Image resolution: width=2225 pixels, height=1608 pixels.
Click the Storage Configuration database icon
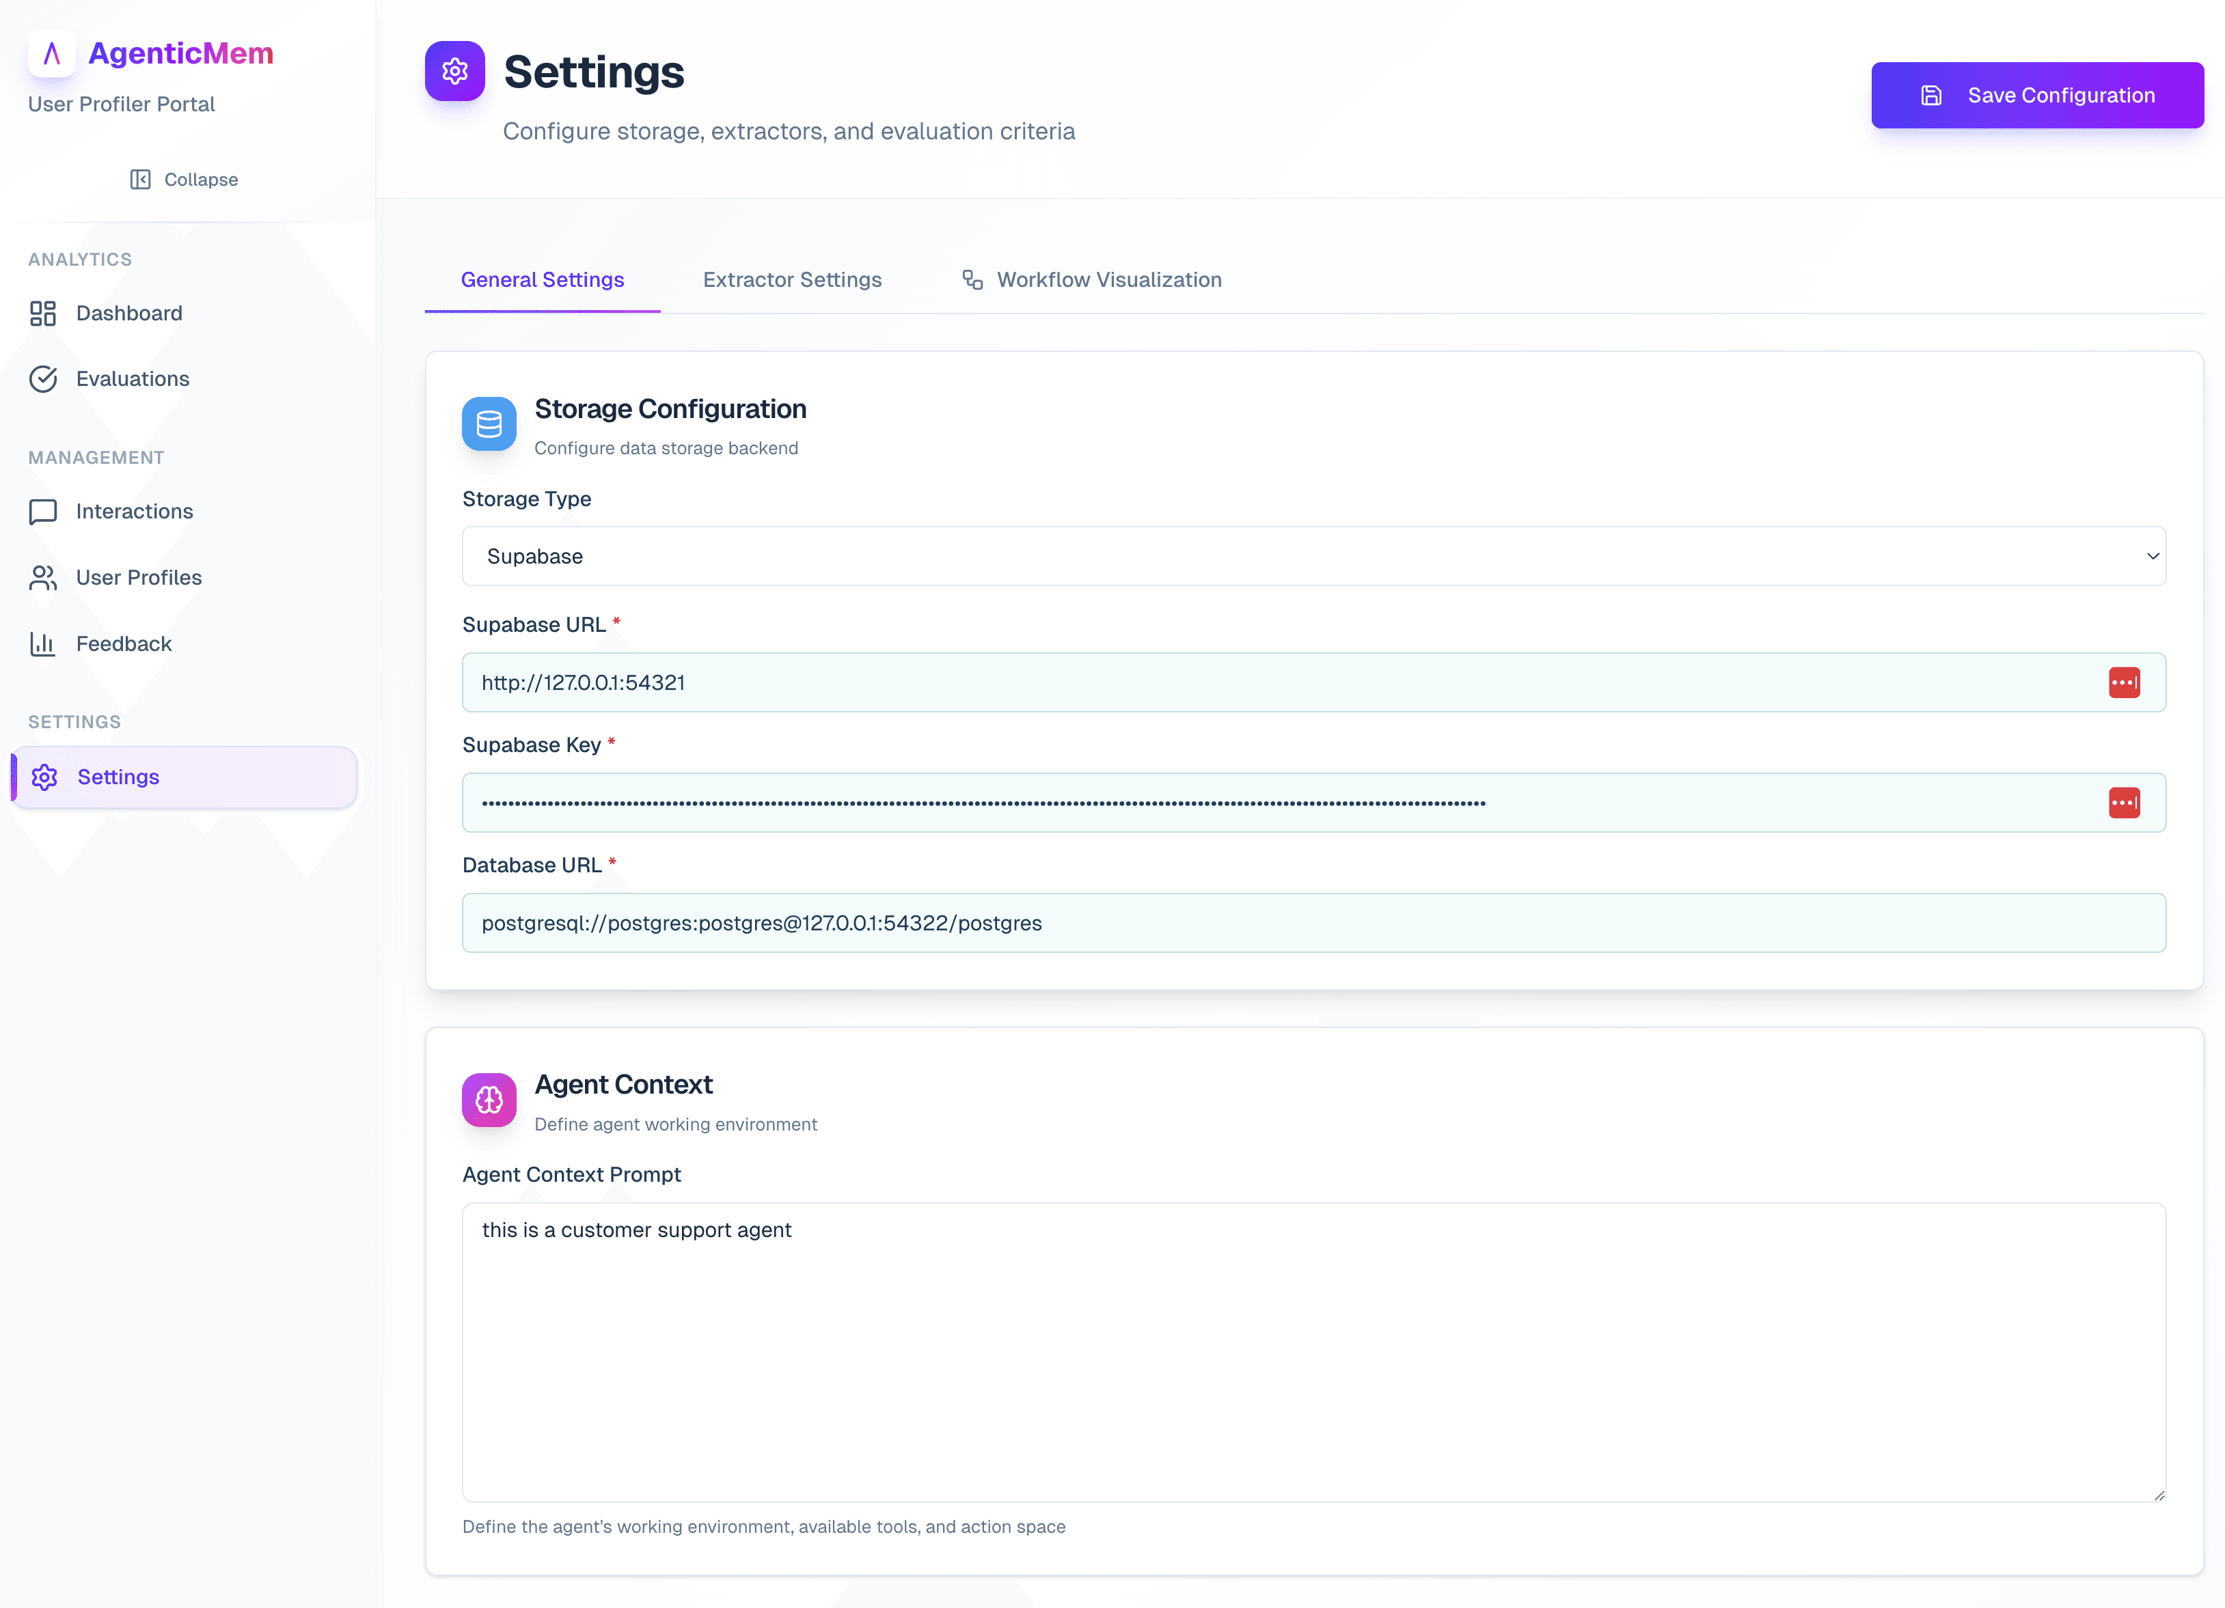click(x=489, y=424)
